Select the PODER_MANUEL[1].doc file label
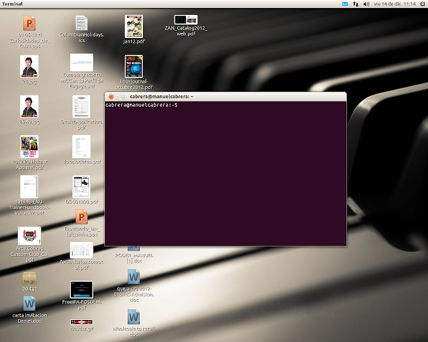 134,258
